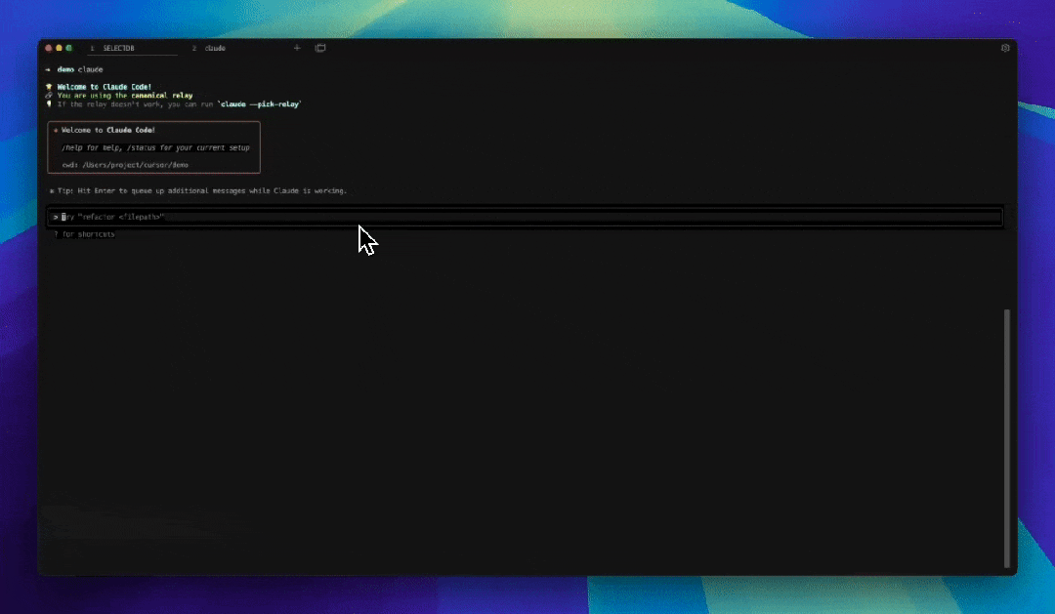This screenshot has height=614, width=1055.
Task: Click "You are using the canonical relay"
Action: tap(125, 96)
